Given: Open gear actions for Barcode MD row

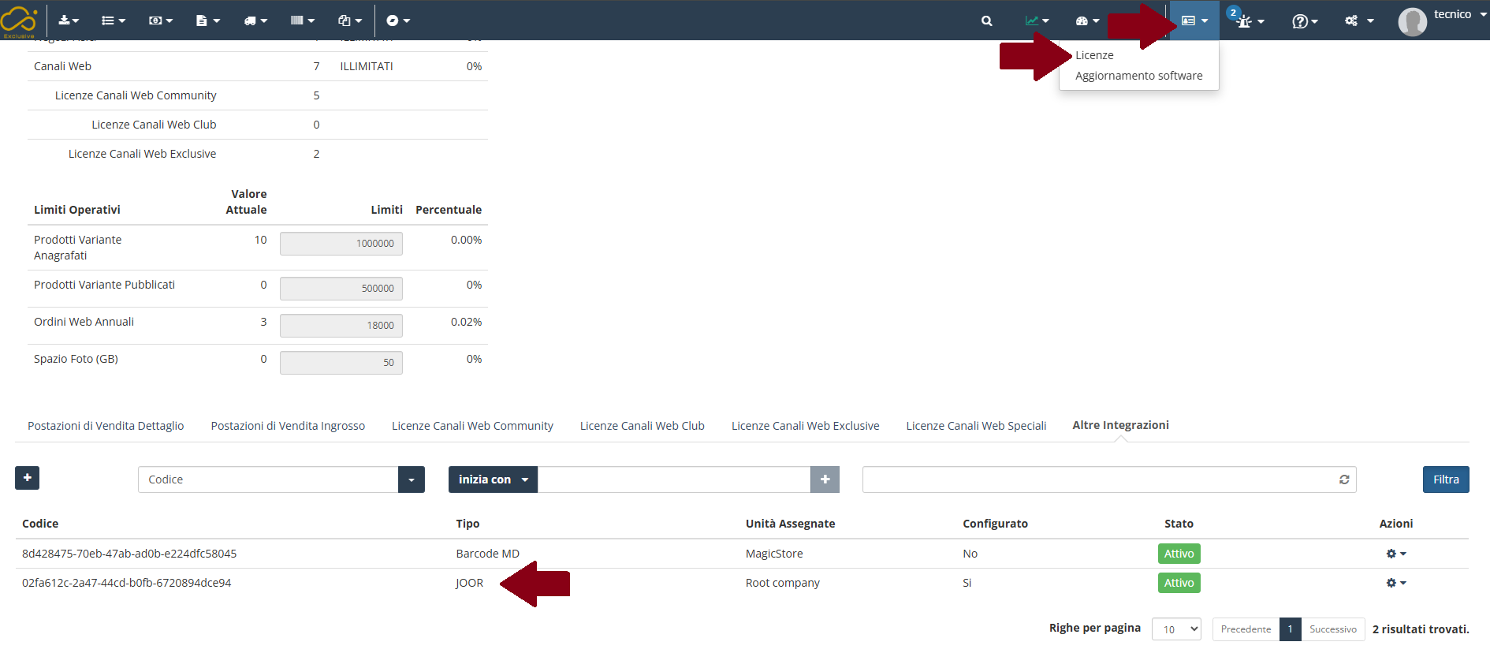Looking at the screenshot, I should (1396, 554).
